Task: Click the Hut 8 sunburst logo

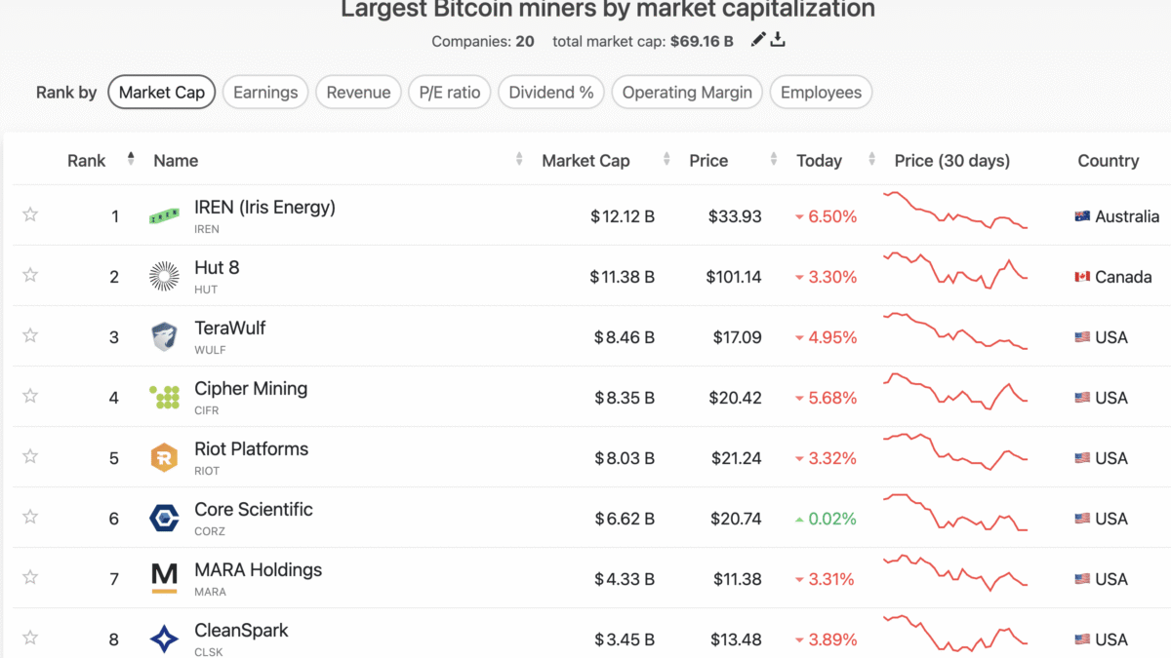Action: (x=164, y=277)
